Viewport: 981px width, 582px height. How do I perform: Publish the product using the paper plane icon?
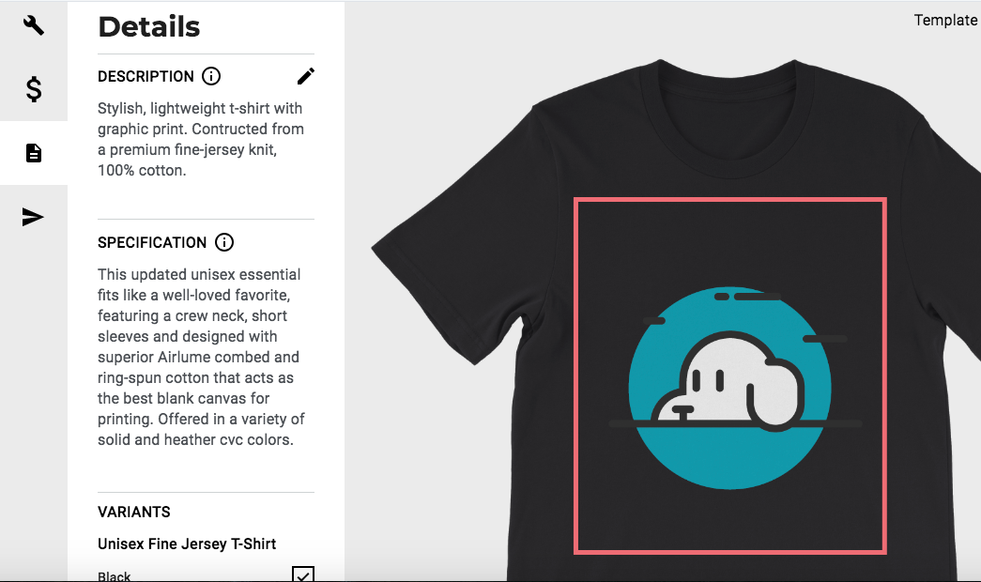34,217
